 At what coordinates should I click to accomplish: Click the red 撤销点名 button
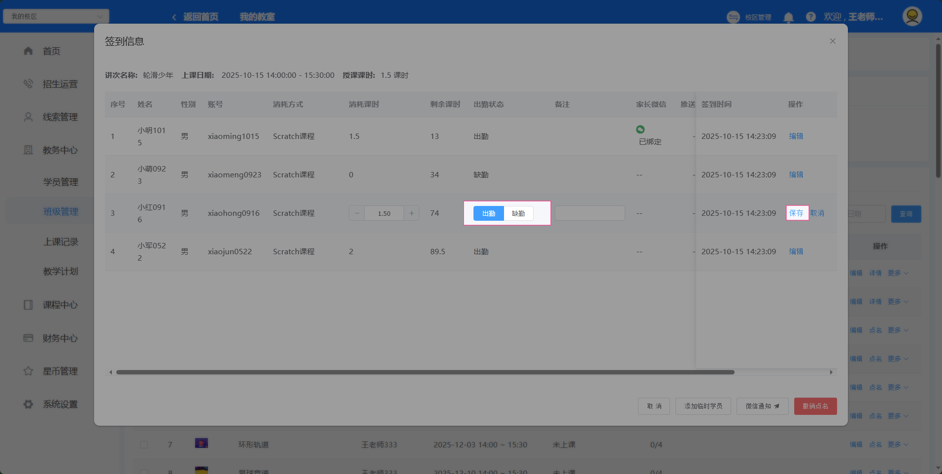pos(815,406)
